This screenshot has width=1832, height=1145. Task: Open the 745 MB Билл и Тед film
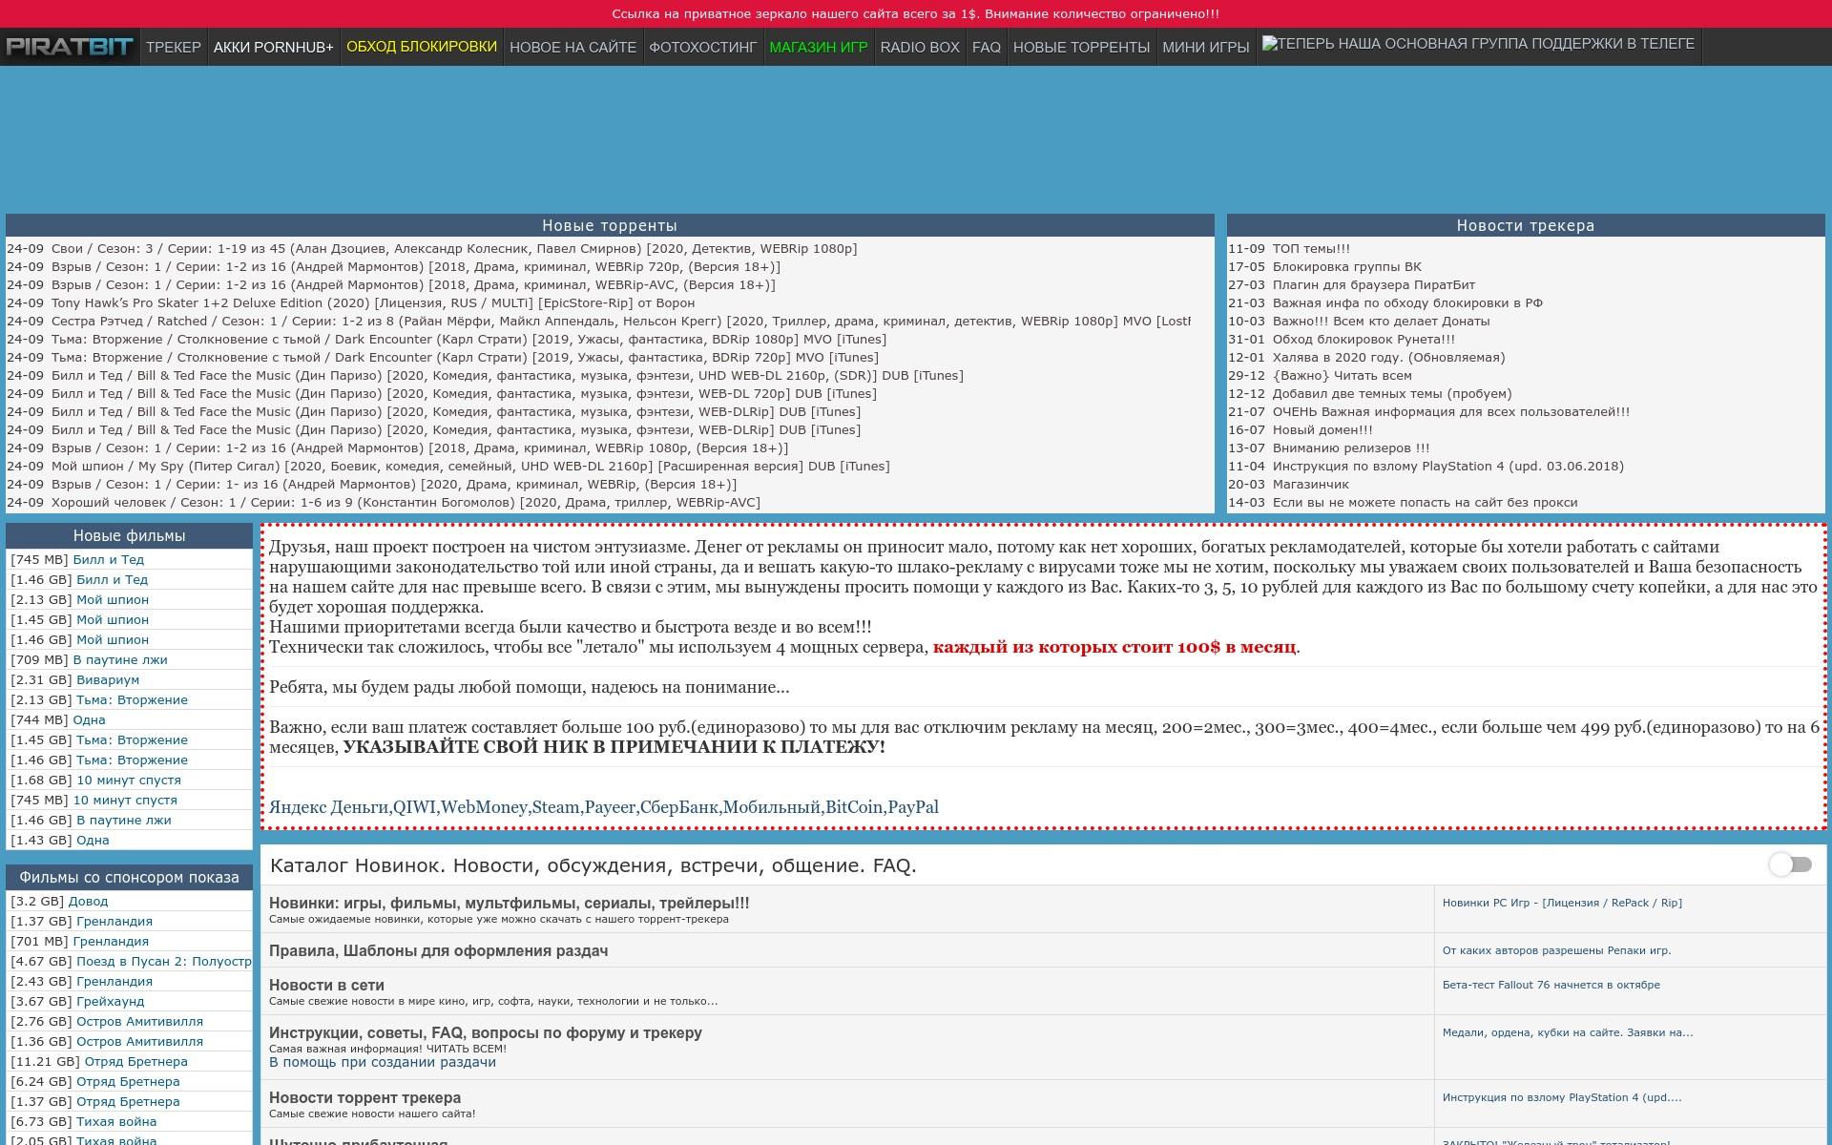[108, 559]
